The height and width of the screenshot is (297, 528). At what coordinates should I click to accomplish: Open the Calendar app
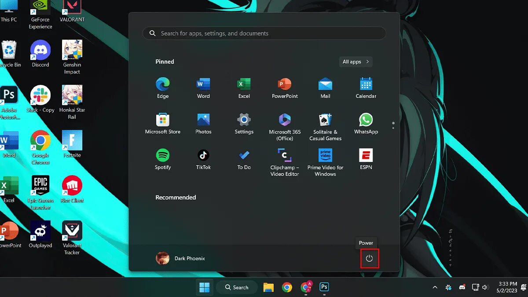[366, 88]
